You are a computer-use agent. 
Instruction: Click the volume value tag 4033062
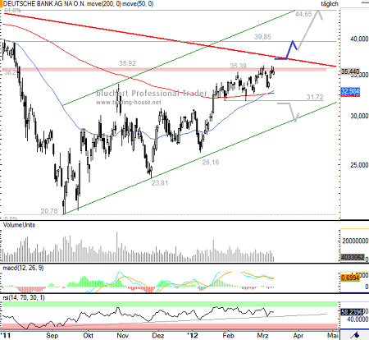pos(353,257)
